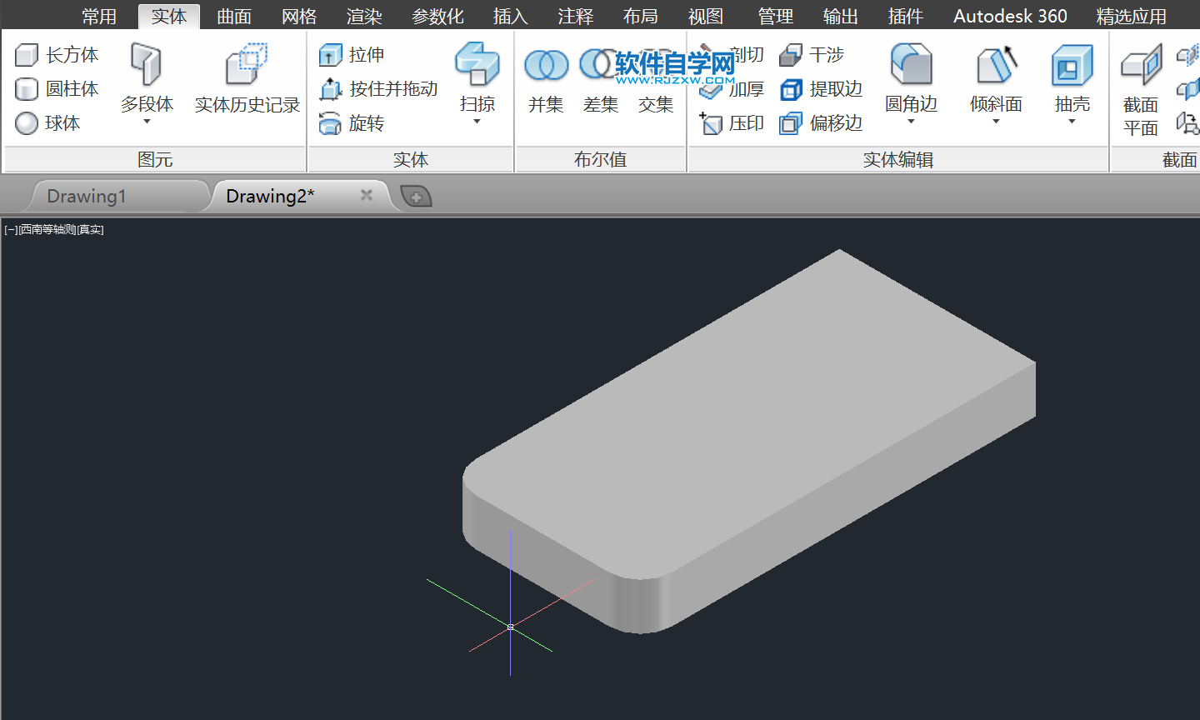The height and width of the screenshot is (720, 1200).
Task: Expand the 抽壳 dropdown arrow
Action: (x=1072, y=122)
